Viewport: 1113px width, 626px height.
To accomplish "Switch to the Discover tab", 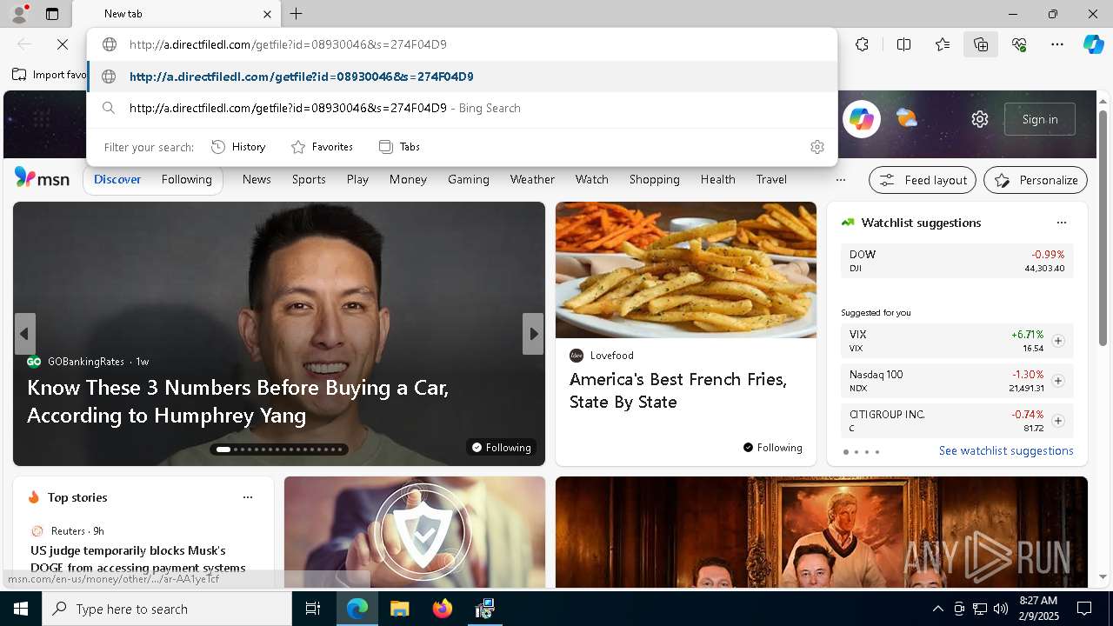I will 117,179.
